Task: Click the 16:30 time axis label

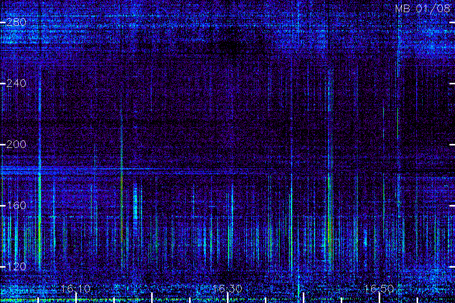Action: (x=227, y=288)
